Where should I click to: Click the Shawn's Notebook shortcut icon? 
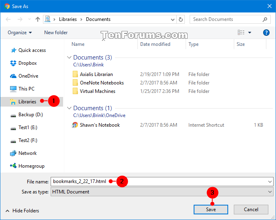[x=75, y=125]
